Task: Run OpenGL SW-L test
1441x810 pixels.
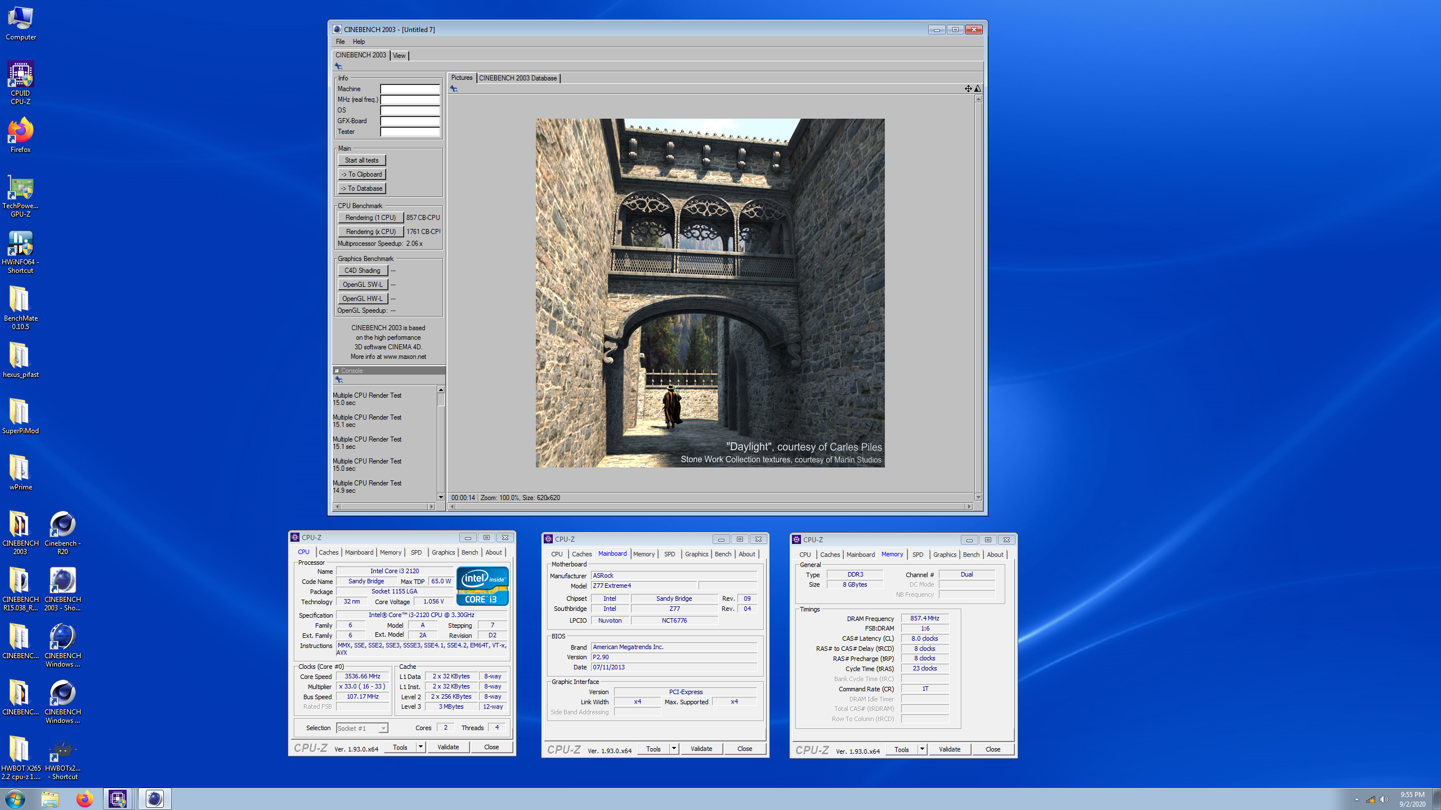Action: [363, 285]
